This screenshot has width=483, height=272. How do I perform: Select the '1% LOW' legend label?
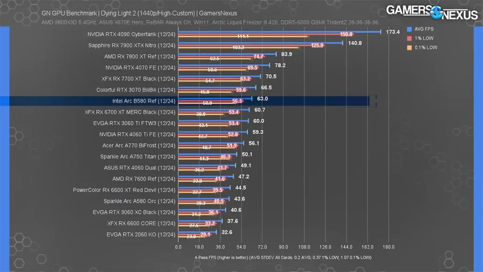click(424, 38)
